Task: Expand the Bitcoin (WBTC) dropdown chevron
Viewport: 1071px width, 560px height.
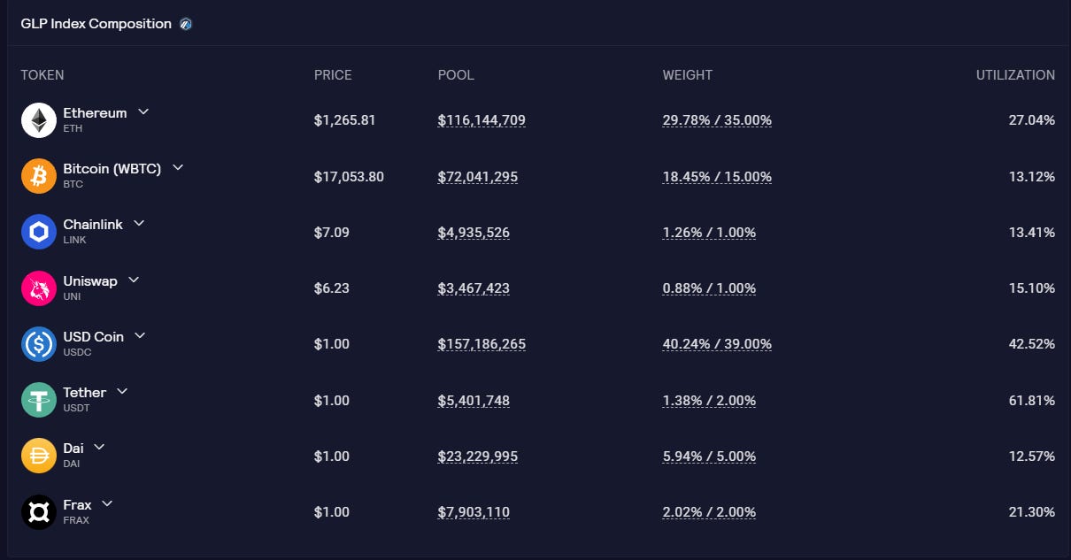Action: (177, 167)
